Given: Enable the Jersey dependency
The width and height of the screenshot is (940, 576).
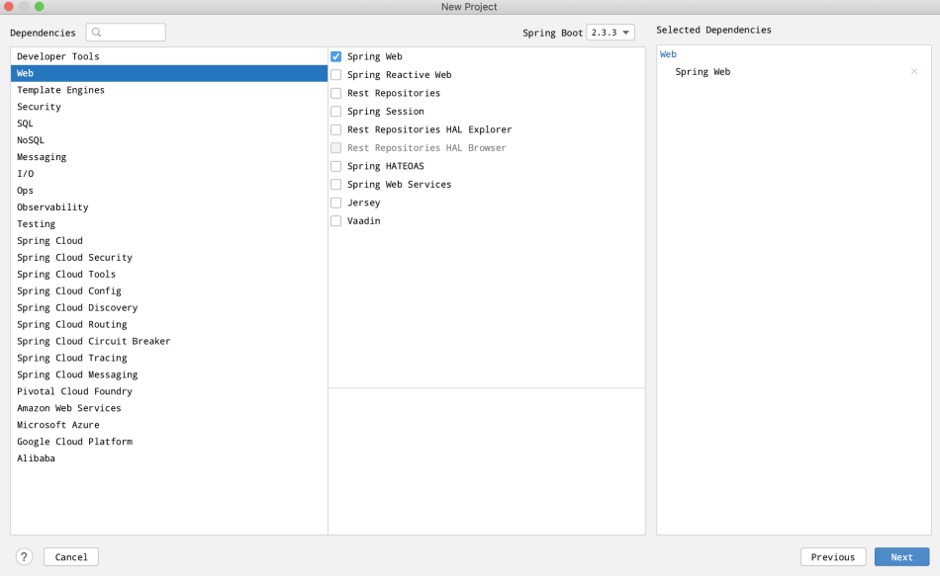Looking at the screenshot, I should coord(336,203).
